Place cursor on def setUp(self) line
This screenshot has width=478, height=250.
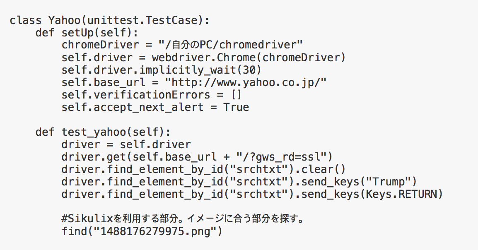pos(87,33)
